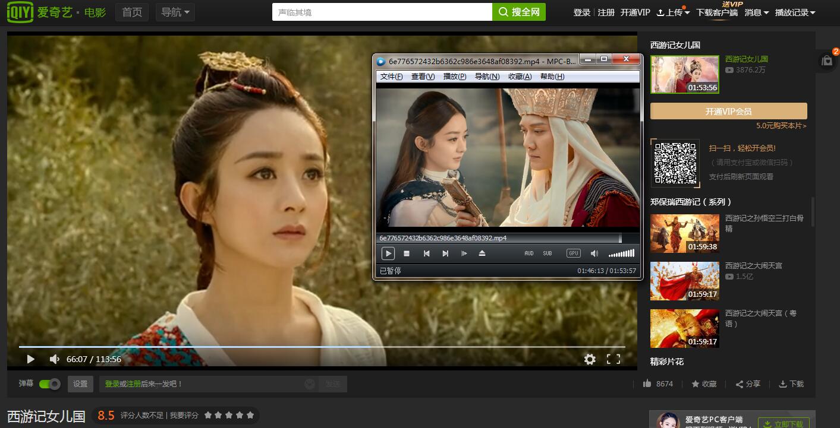Click the smiley icon in danmaku input
The width and height of the screenshot is (840, 428).
pyautogui.click(x=310, y=384)
